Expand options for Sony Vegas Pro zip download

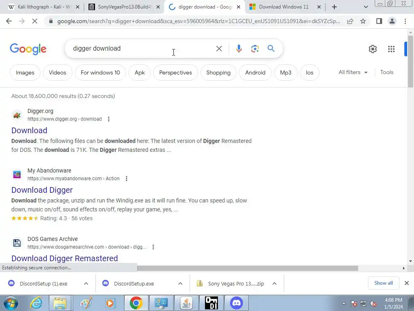[275, 283]
